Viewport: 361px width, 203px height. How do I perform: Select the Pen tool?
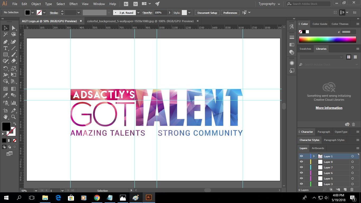tap(5, 42)
